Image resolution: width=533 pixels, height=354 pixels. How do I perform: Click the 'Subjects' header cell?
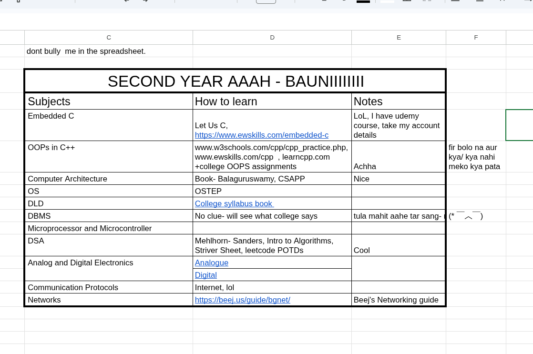(109, 101)
